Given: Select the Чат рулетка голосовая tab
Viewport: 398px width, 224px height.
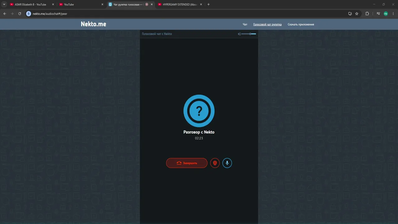Looking at the screenshot, I should click(x=131, y=5).
